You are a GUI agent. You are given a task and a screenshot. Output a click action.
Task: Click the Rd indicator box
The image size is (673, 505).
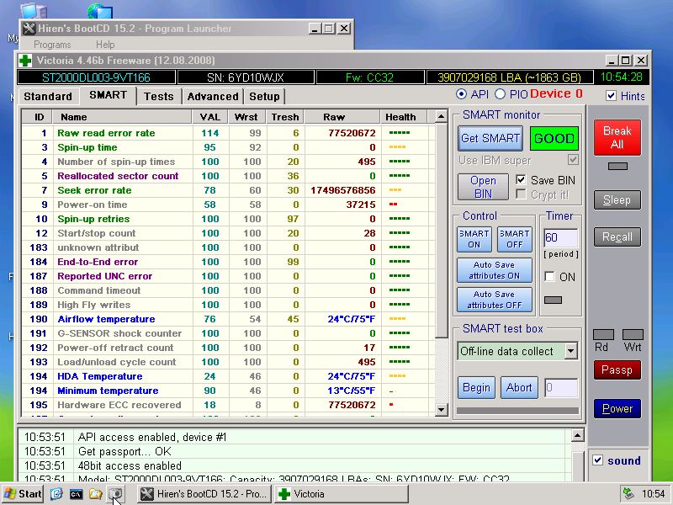point(603,334)
